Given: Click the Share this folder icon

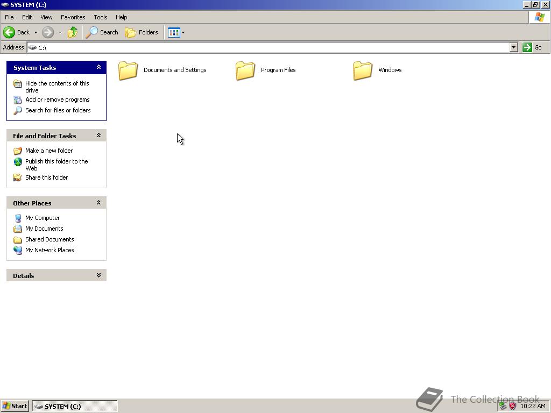Looking at the screenshot, I should [x=18, y=177].
